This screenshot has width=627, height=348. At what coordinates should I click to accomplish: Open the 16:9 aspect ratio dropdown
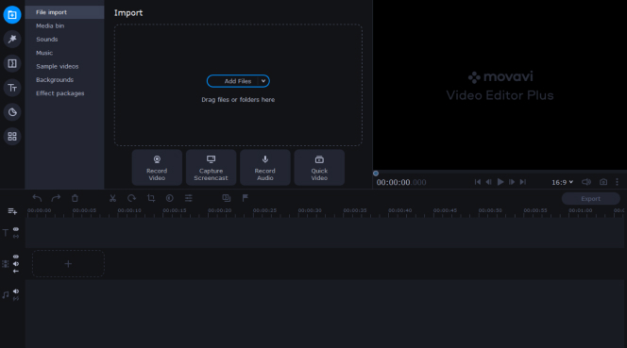(x=562, y=182)
